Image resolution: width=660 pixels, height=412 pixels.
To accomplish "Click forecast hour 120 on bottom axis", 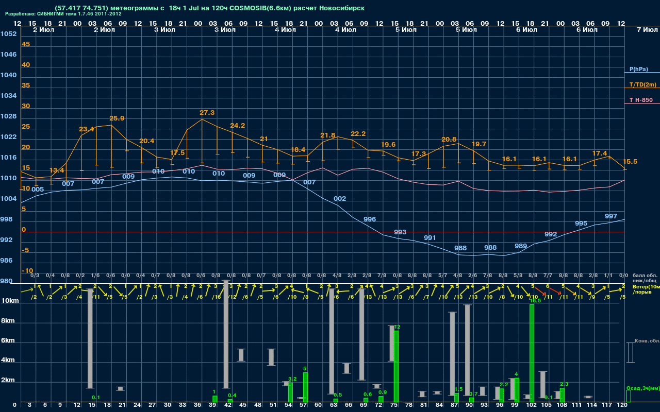I will [622, 405].
